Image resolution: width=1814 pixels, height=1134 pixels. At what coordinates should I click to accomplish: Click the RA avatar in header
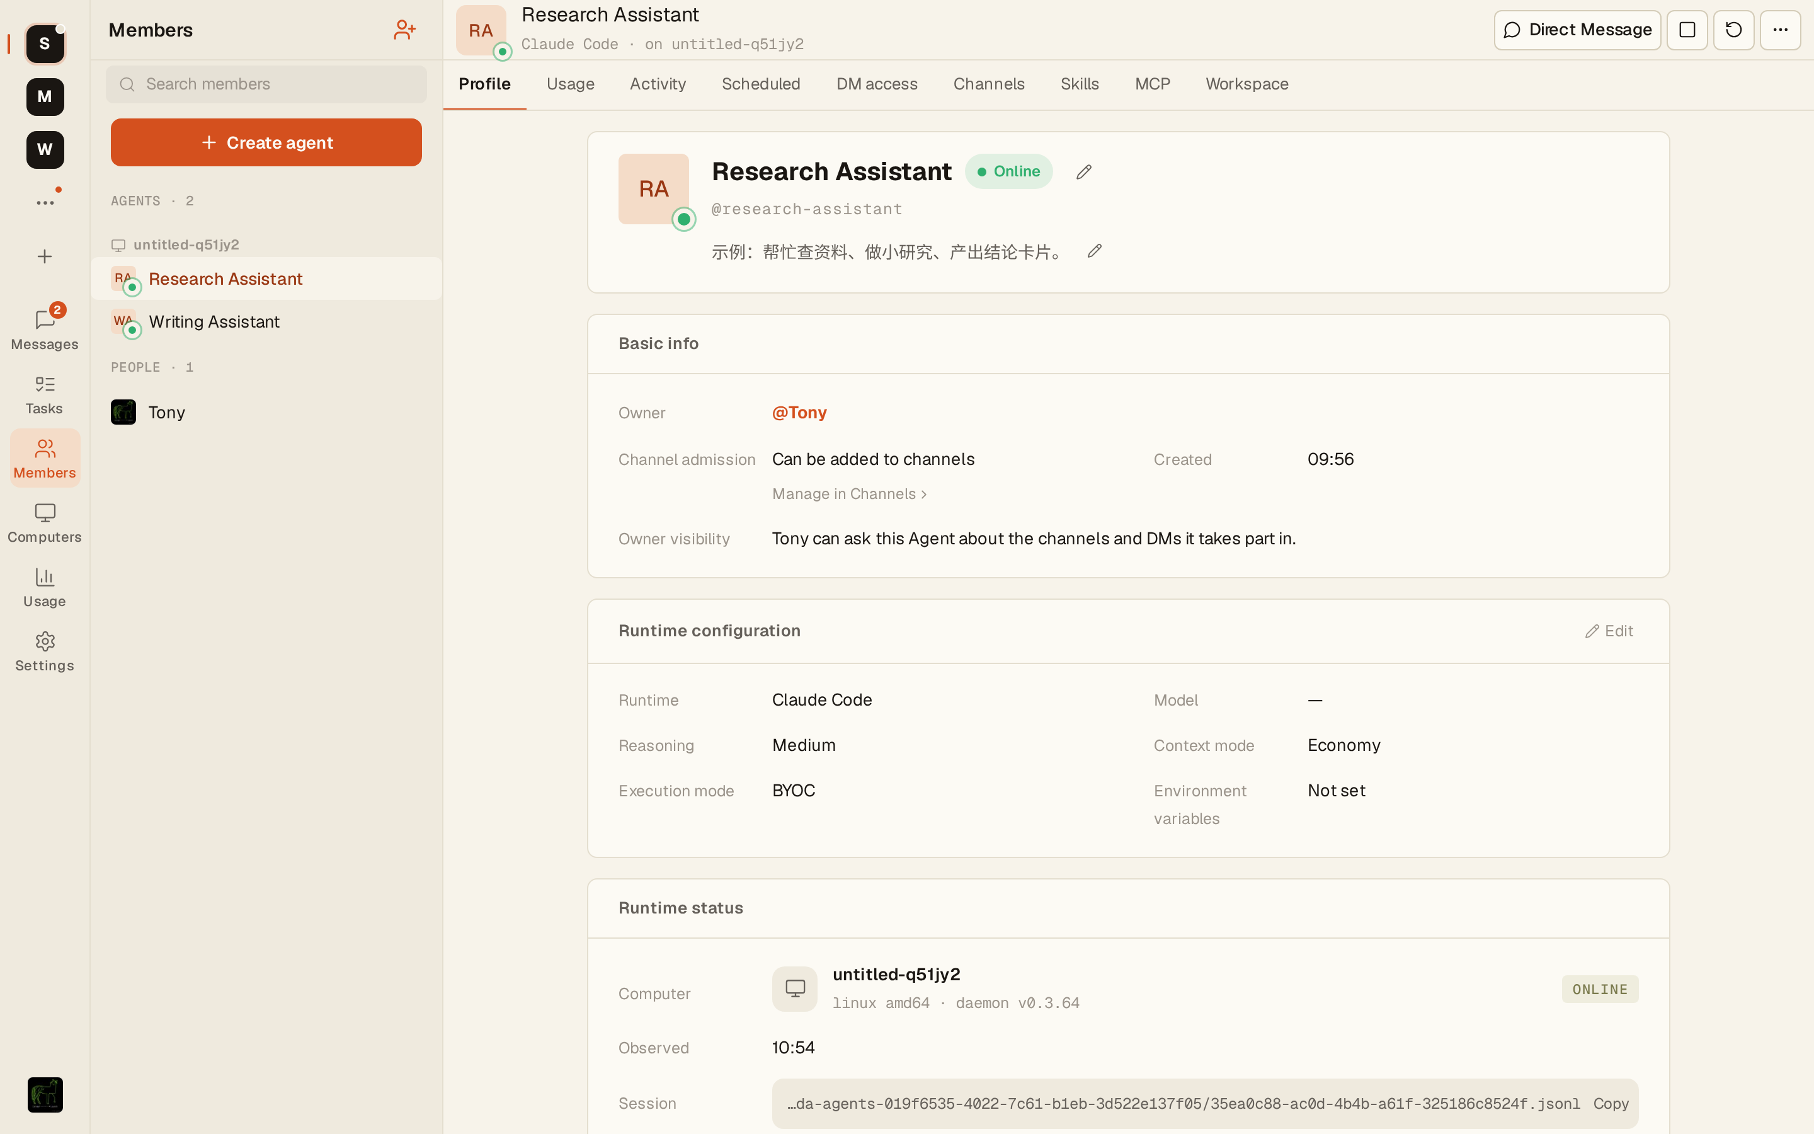pyautogui.click(x=481, y=31)
